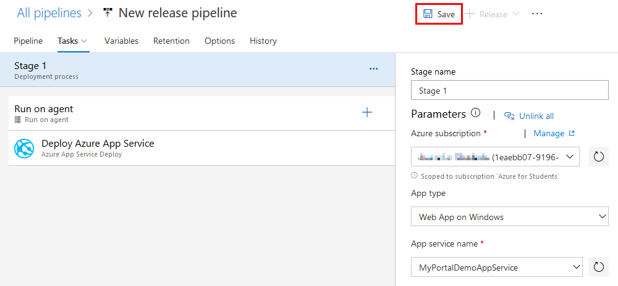Click the floppy disk icon beside Save

427,14
